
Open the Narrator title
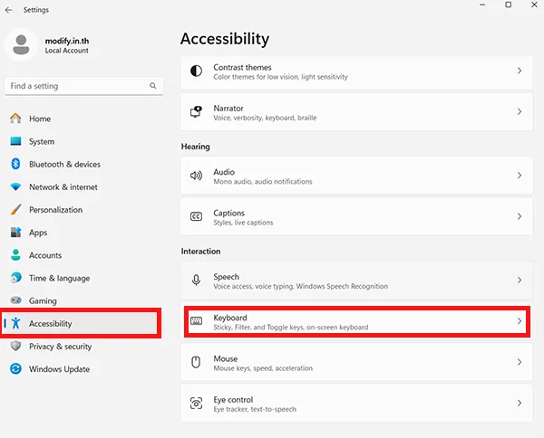point(228,109)
